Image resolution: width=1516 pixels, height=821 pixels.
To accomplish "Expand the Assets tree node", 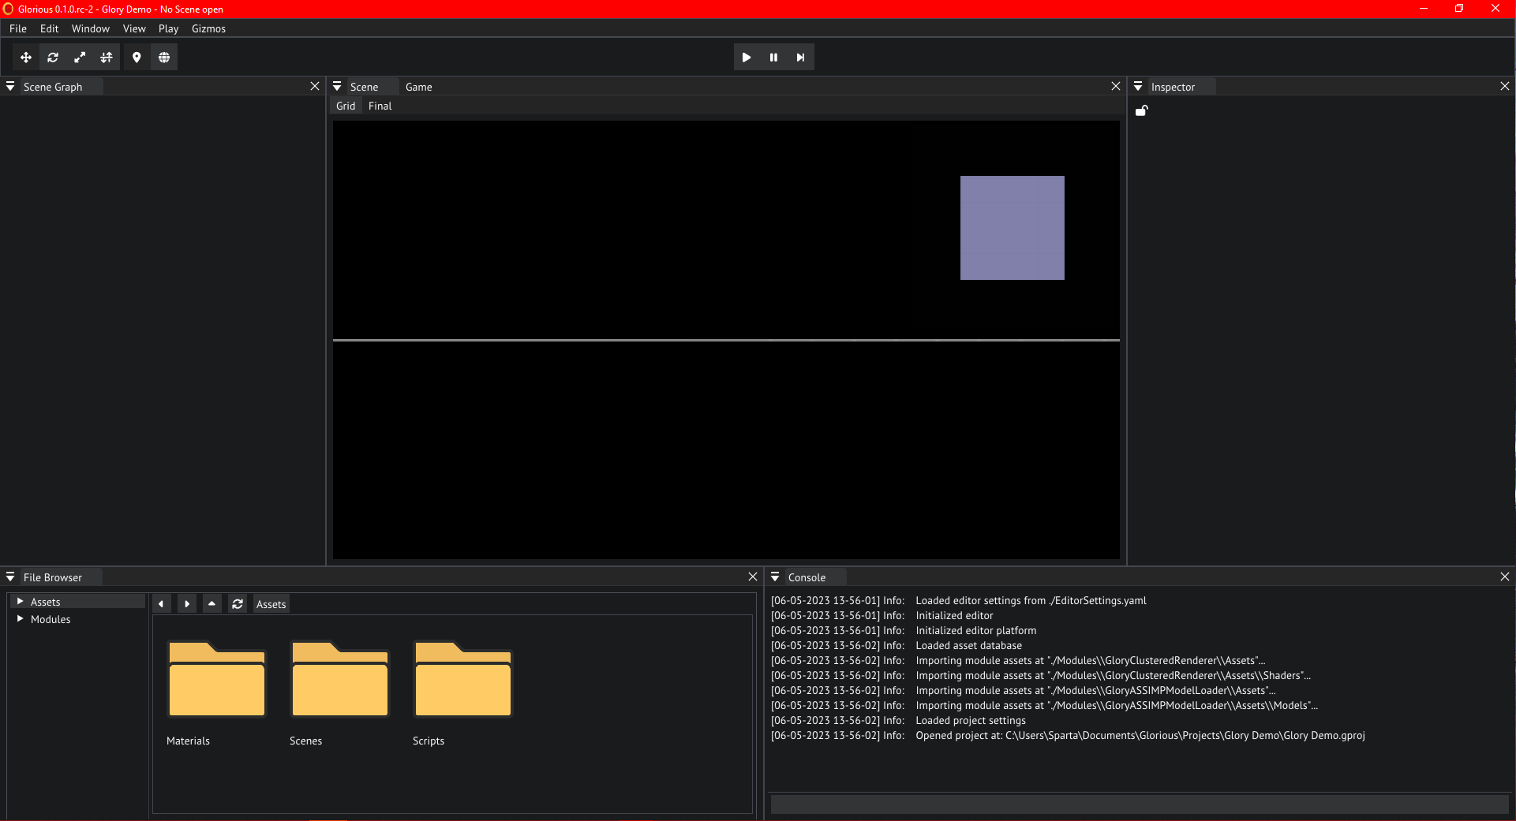I will click(x=20, y=602).
